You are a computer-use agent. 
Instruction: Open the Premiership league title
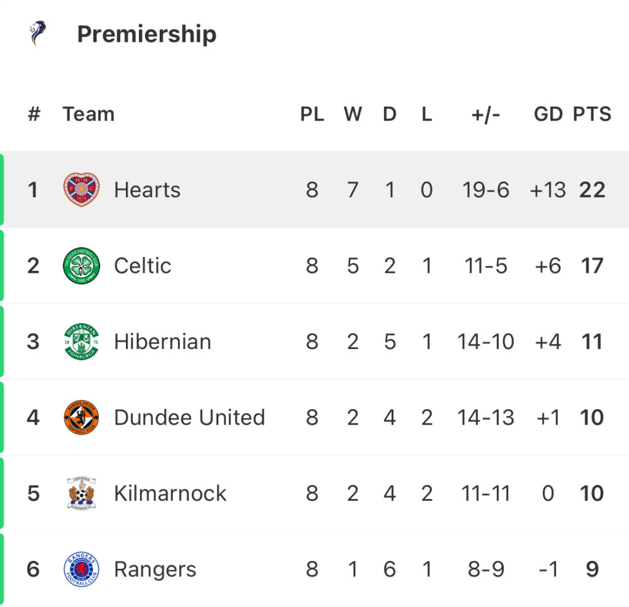(x=146, y=34)
